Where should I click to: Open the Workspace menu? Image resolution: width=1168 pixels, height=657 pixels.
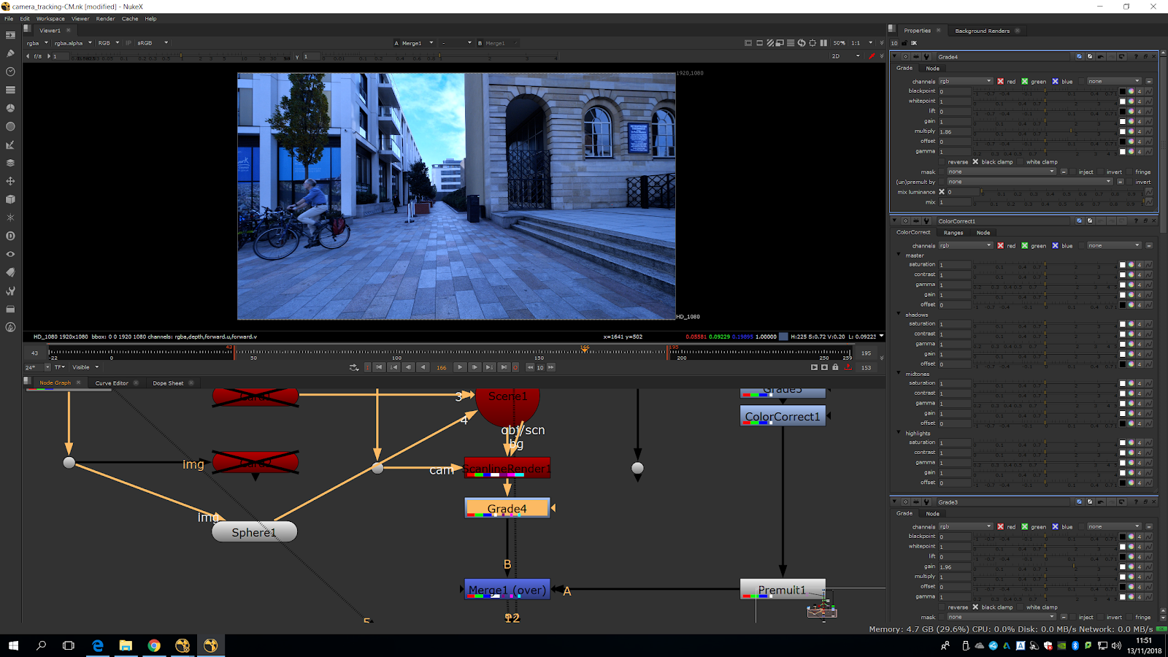50,18
